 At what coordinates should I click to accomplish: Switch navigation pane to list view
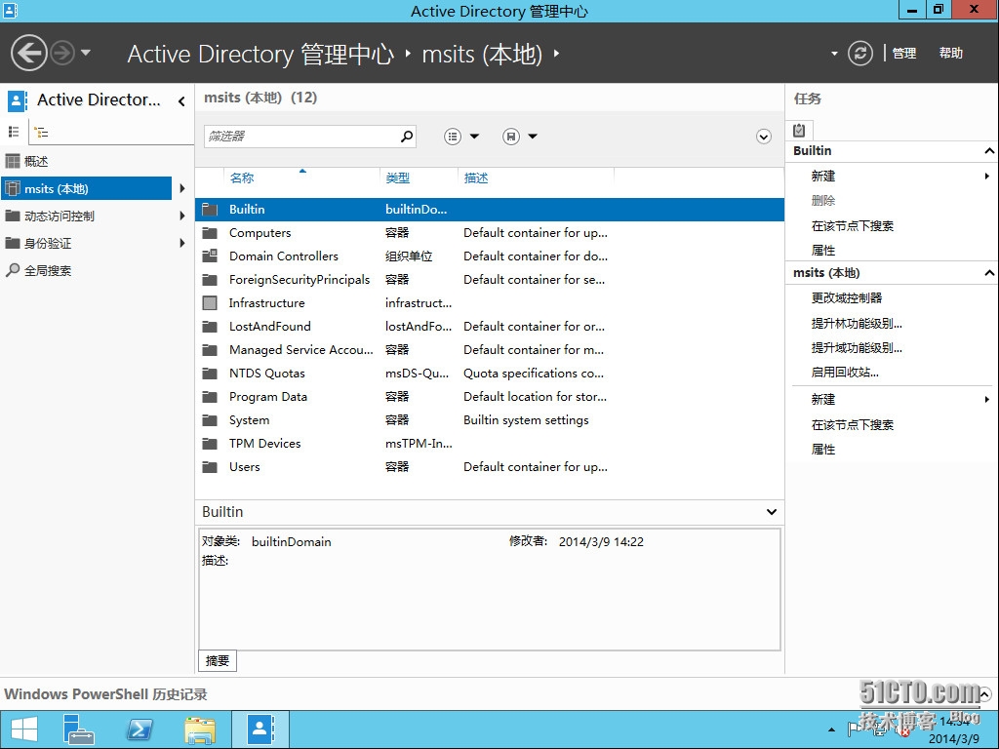click(14, 132)
